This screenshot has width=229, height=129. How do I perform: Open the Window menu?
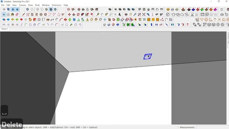46,5
